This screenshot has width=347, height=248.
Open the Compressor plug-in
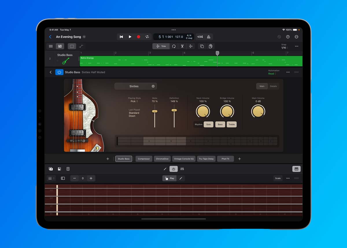click(144, 159)
